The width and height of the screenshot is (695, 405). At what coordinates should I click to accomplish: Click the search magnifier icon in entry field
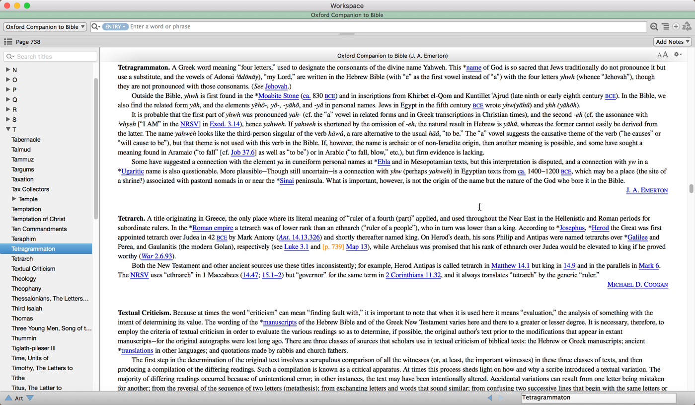(x=96, y=27)
